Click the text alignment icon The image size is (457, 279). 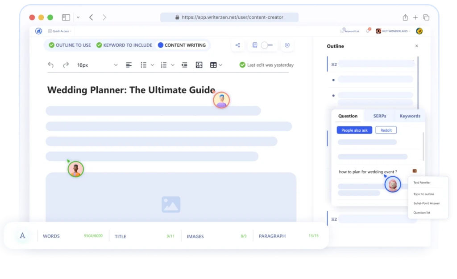click(x=129, y=65)
